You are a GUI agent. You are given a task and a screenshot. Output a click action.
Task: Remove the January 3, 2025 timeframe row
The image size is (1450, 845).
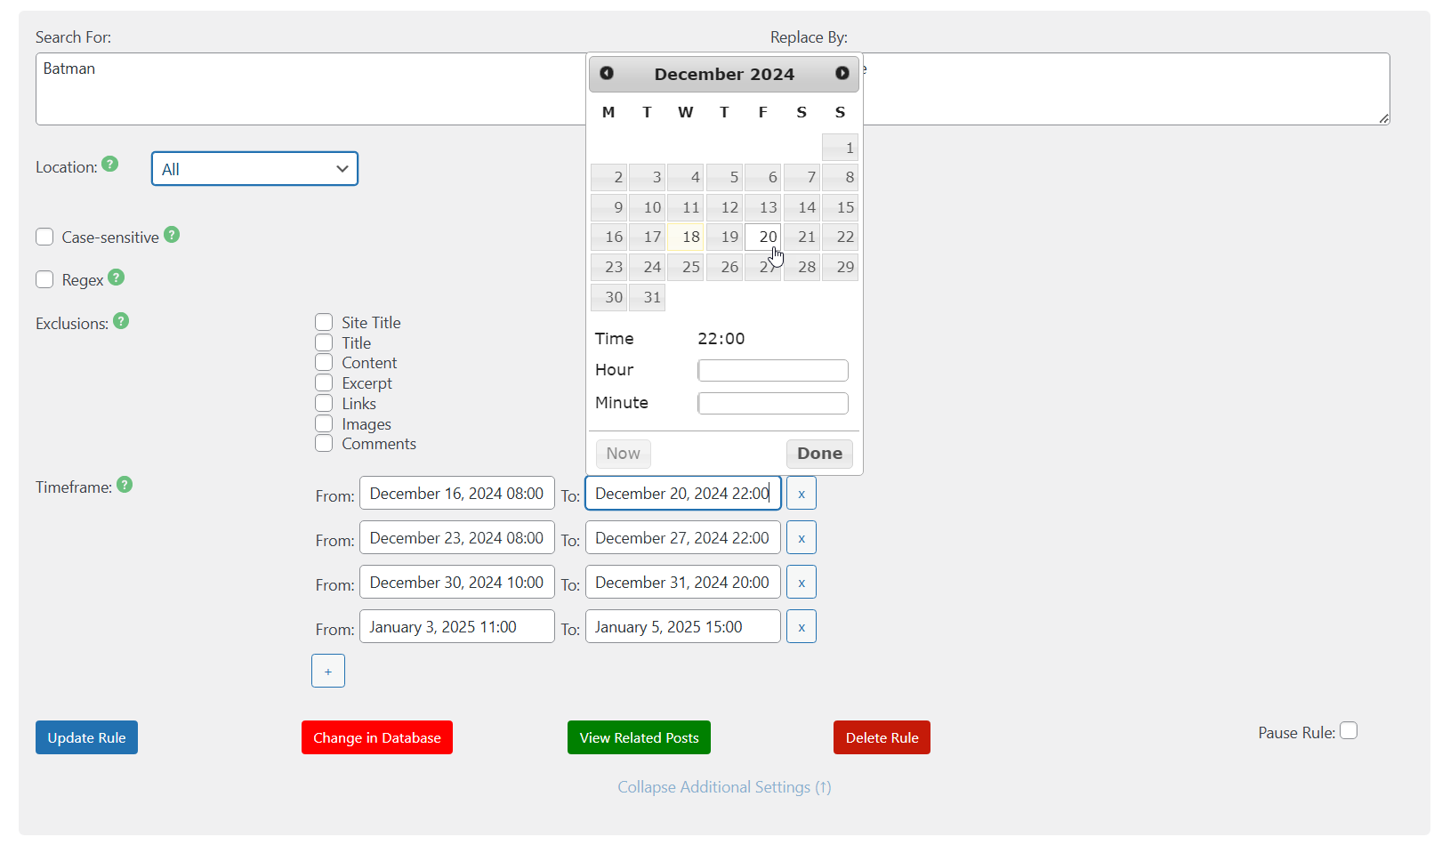point(801,627)
